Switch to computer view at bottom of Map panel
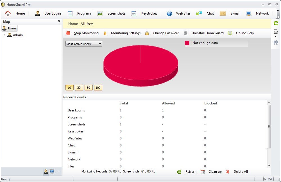The image size is (281, 182). click(x=52, y=171)
